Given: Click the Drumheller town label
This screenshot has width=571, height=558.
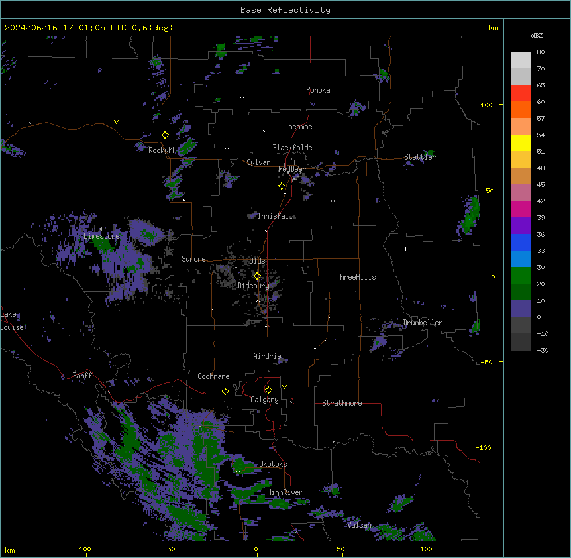Looking at the screenshot, I should 423,323.
